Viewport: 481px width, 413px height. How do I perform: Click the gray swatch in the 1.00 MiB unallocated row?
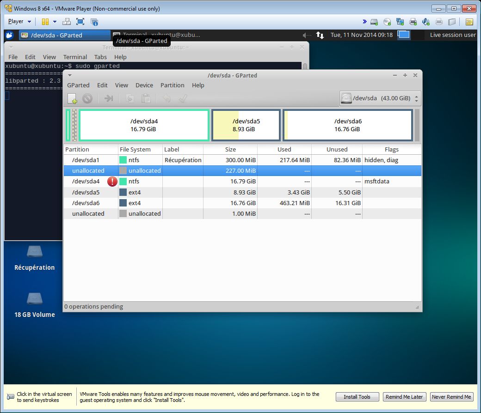click(x=123, y=213)
